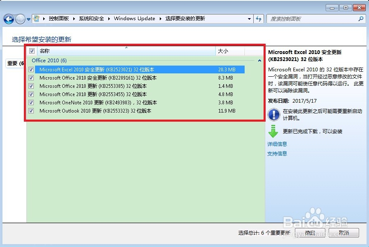This screenshot has width=369, height=247.
Task: Click the green download-complete arrow icon
Action: pos(274,131)
